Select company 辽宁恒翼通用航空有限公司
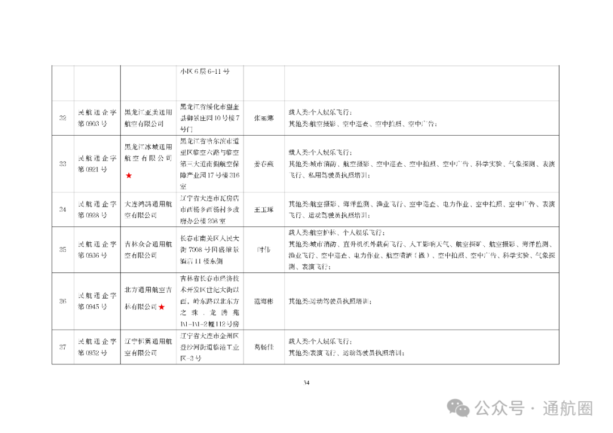Screen dimensions: 613x433 (148, 347)
